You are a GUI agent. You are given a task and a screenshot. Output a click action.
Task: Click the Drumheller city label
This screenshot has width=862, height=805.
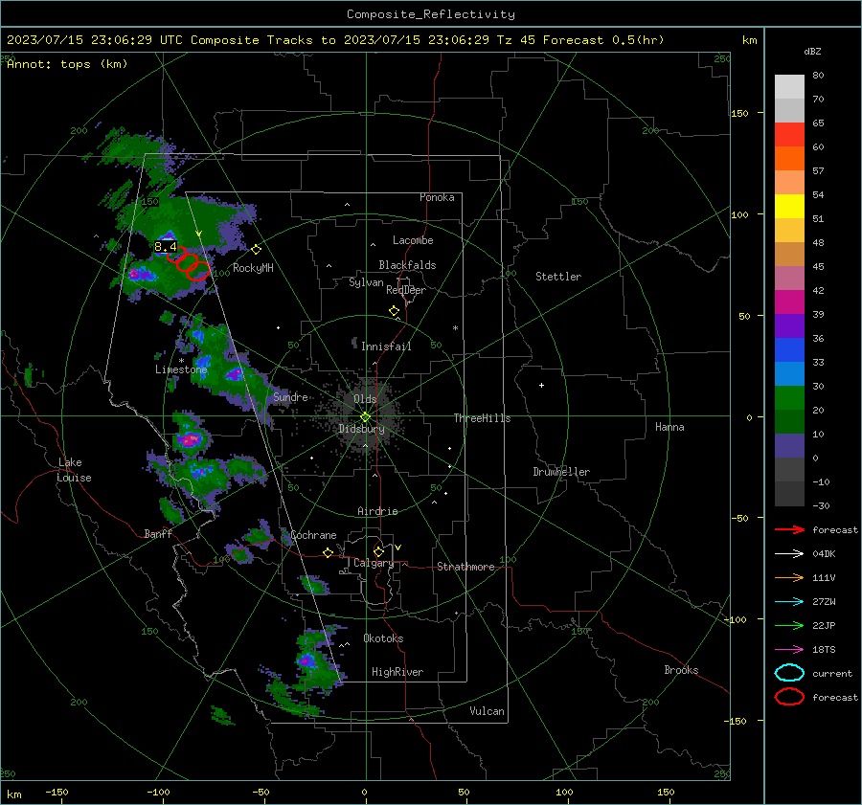click(x=561, y=472)
